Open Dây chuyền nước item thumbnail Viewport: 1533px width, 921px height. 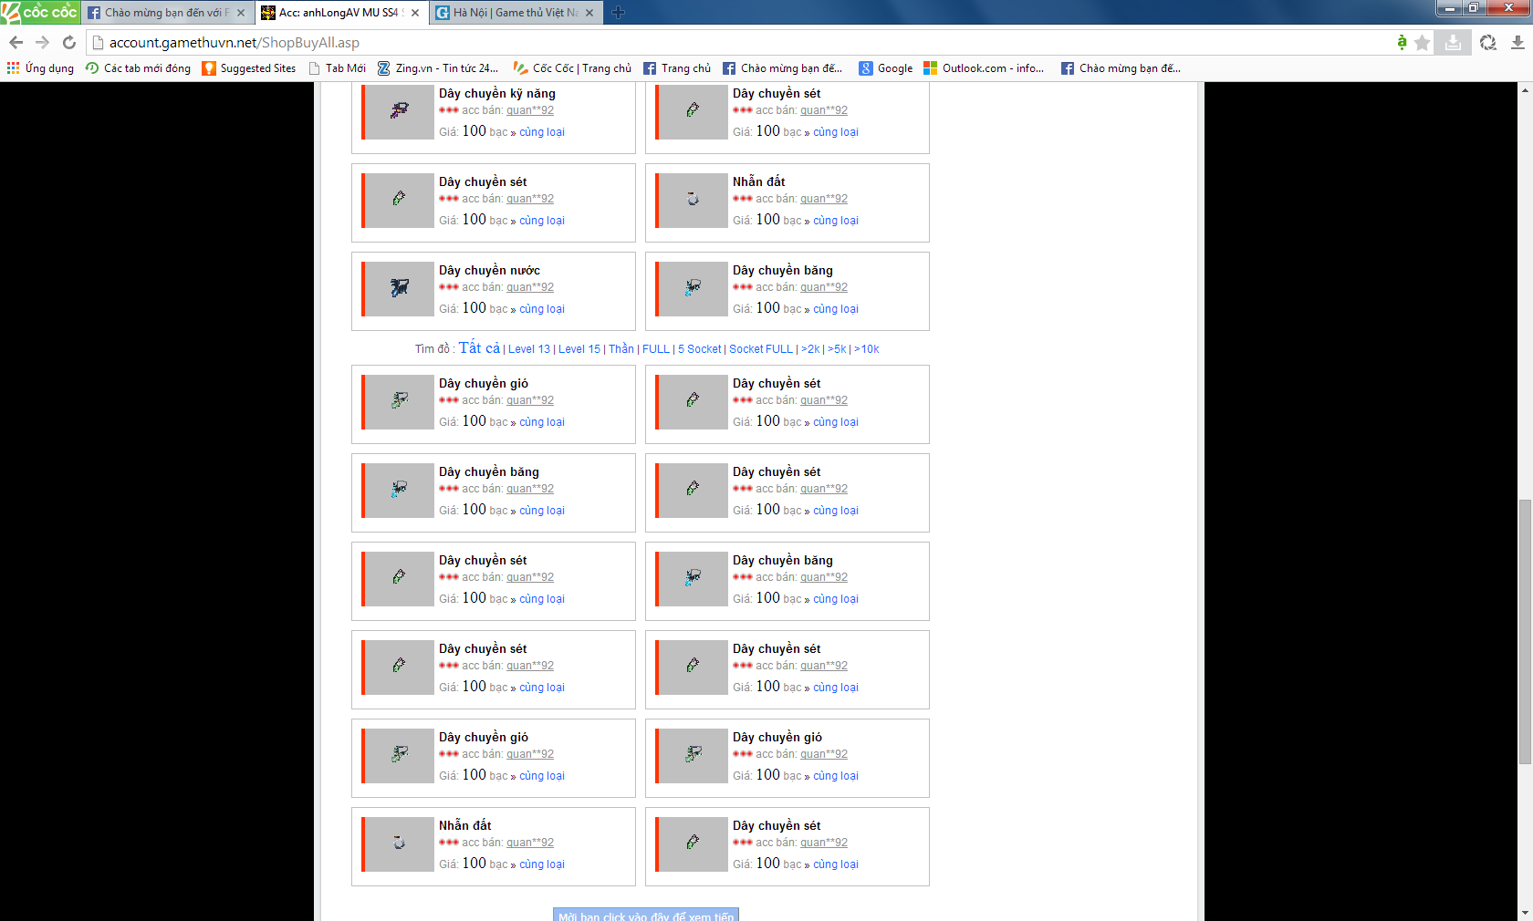pyautogui.click(x=399, y=289)
